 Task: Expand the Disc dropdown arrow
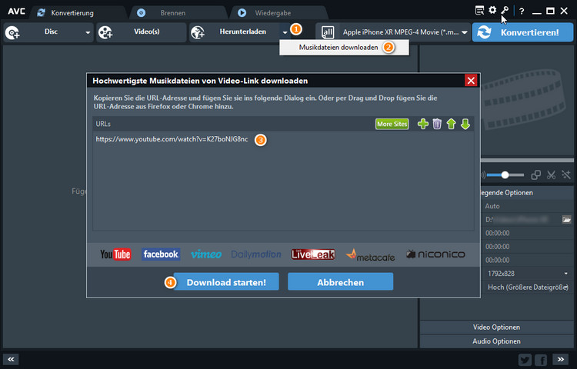[88, 32]
